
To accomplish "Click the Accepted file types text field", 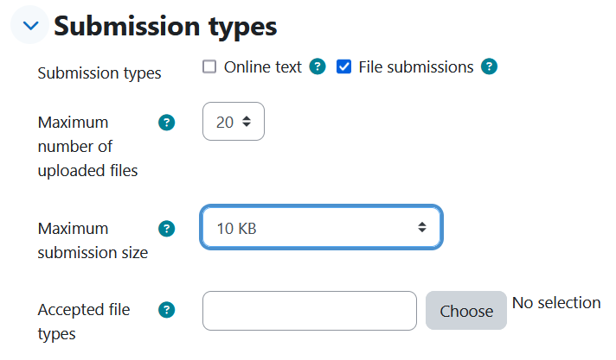I will [310, 311].
